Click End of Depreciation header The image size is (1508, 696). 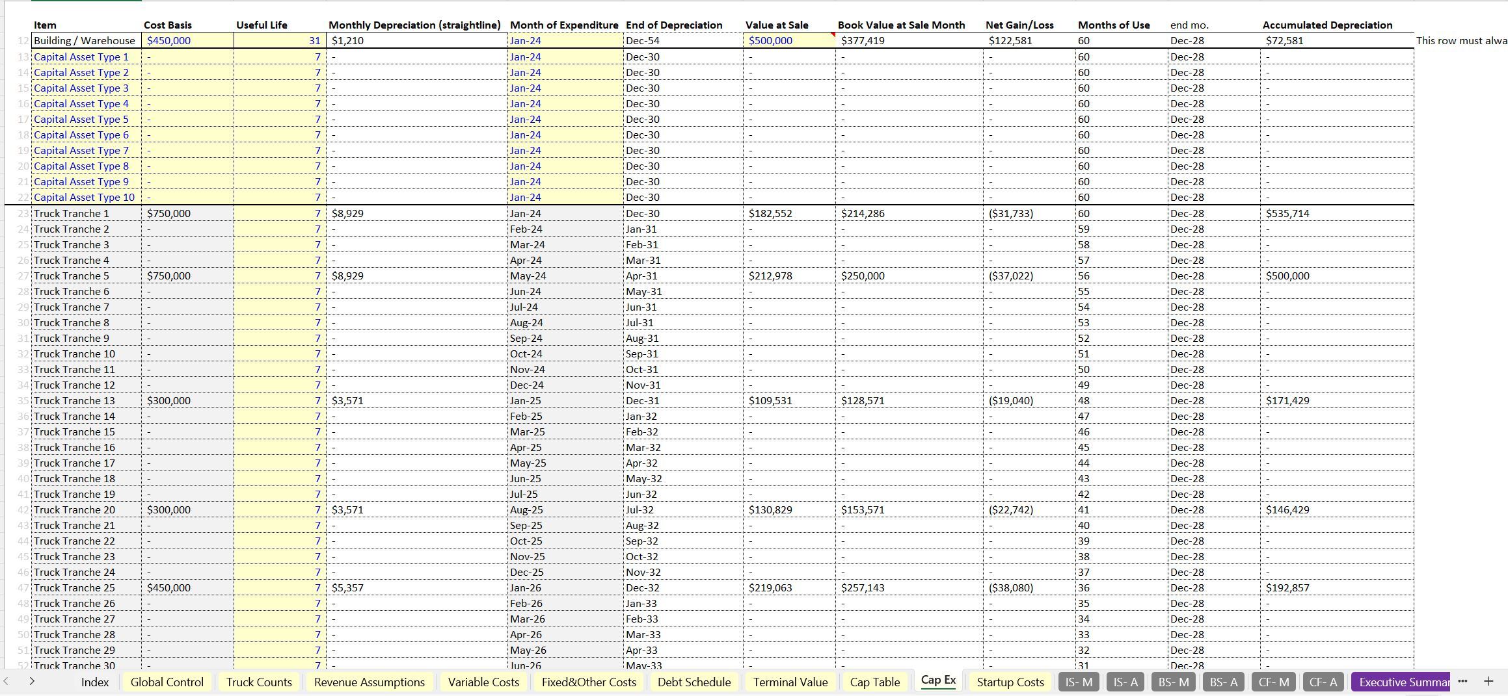674,25
